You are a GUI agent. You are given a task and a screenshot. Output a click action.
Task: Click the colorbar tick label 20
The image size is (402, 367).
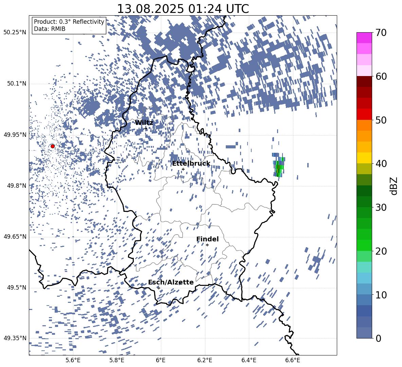tap(381, 251)
